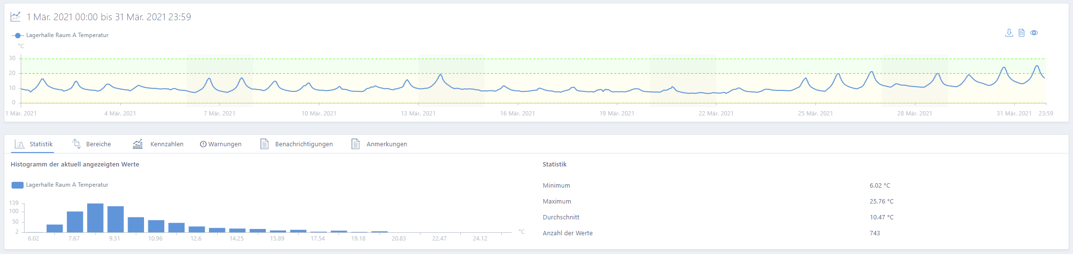
Task: Click the 7.67 histogram bar
Action: (75, 222)
